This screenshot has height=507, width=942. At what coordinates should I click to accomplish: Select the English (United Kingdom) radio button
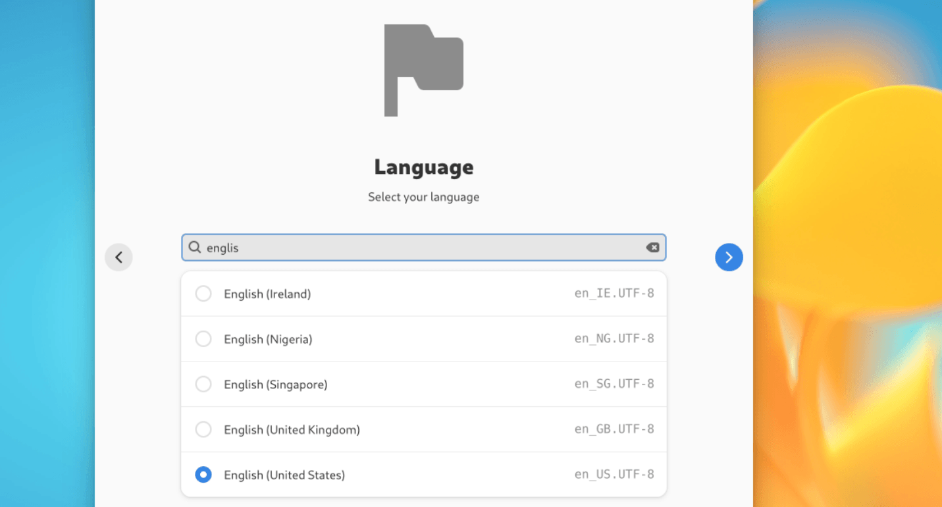point(203,430)
